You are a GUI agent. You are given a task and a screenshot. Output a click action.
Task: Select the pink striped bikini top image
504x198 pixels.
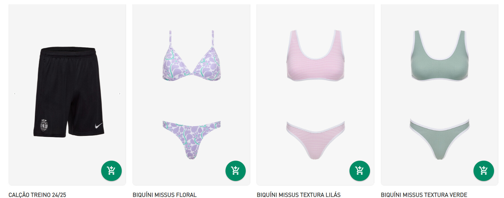316,56
